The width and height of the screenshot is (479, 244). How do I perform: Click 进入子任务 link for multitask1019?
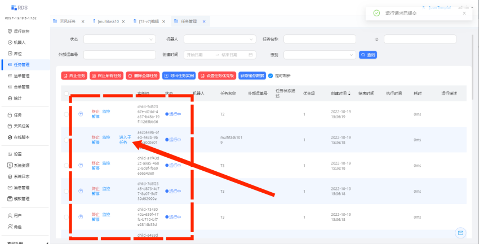[x=125, y=140]
